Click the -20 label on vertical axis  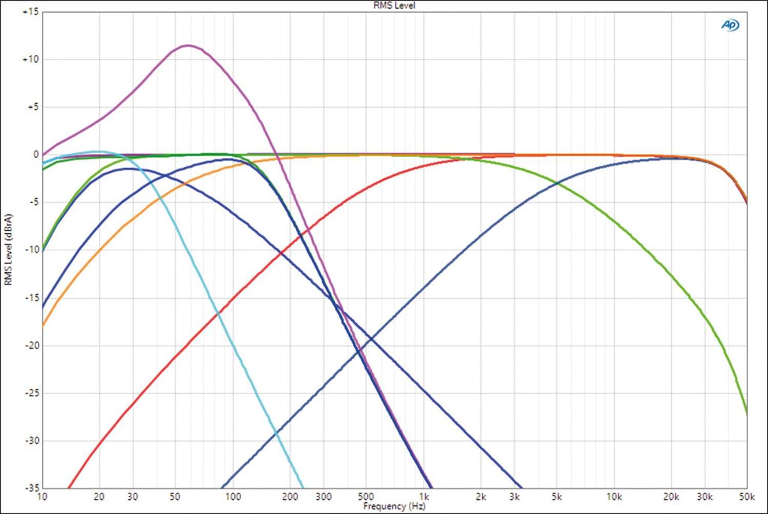32,345
